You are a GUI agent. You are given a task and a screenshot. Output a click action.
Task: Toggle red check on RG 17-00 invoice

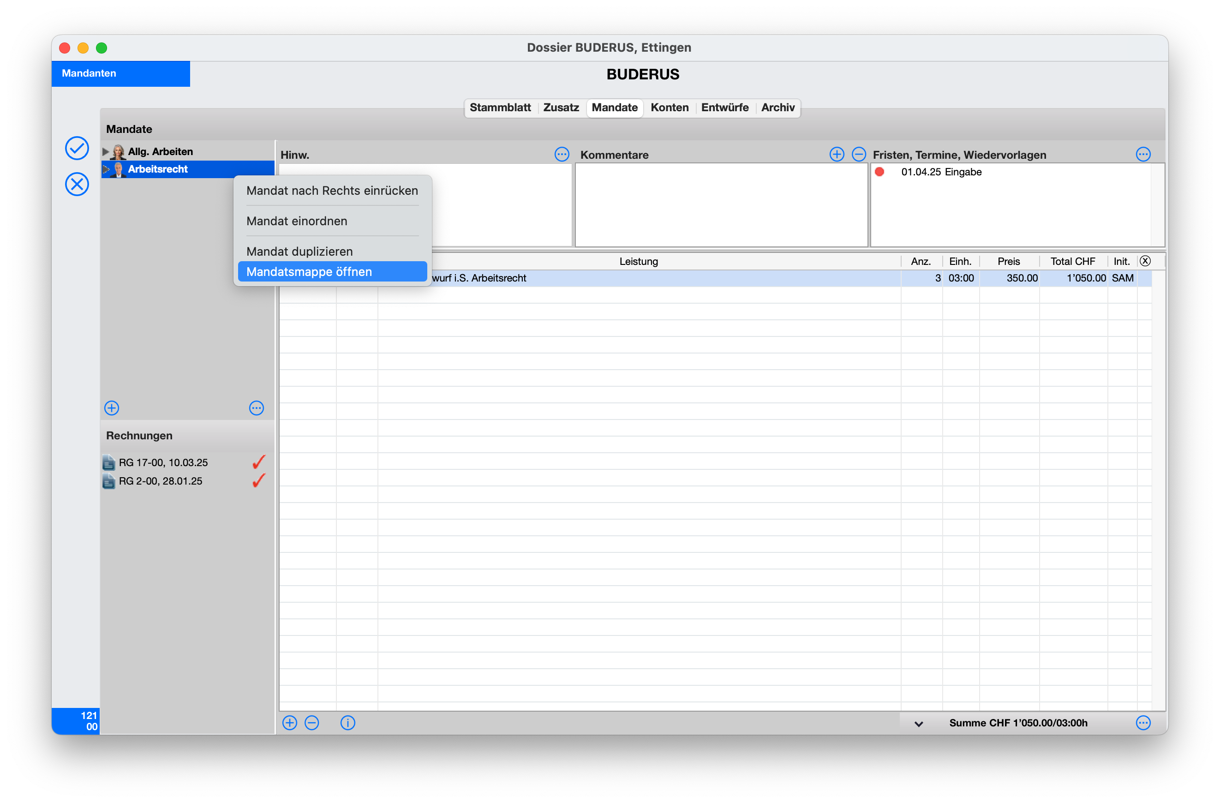tap(259, 462)
